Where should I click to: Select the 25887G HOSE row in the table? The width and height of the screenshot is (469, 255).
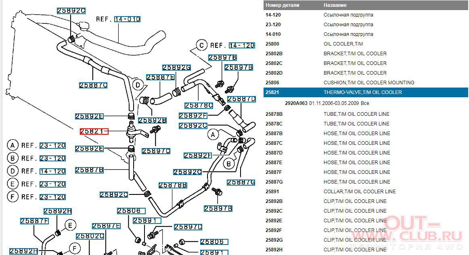point(366,182)
